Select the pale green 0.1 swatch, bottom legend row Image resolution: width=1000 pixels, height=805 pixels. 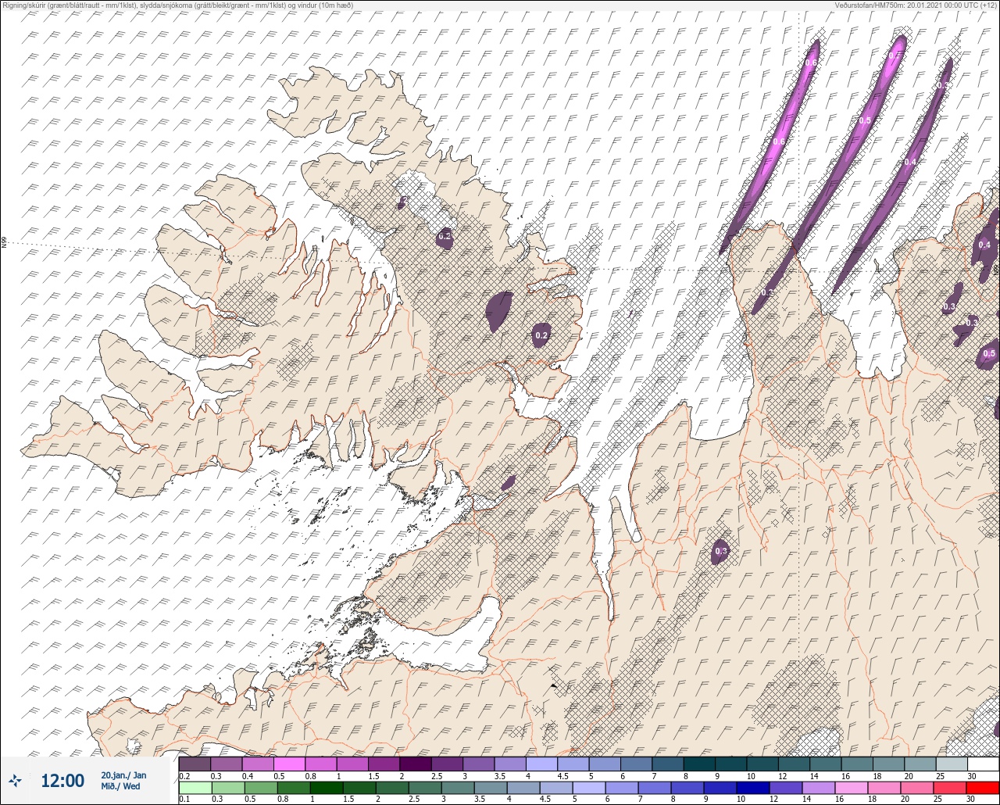[x=195, y=787]
